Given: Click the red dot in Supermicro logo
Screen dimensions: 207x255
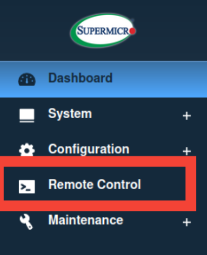Looking at the screenshot, I should (133, 31).
